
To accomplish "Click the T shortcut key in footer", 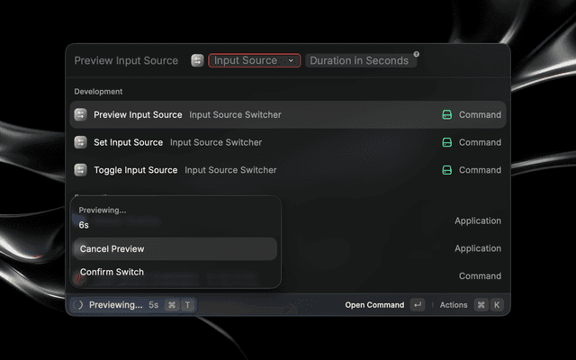I will point(187,305).
